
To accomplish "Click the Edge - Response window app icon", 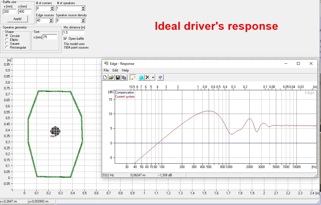I will coord(106,63).
